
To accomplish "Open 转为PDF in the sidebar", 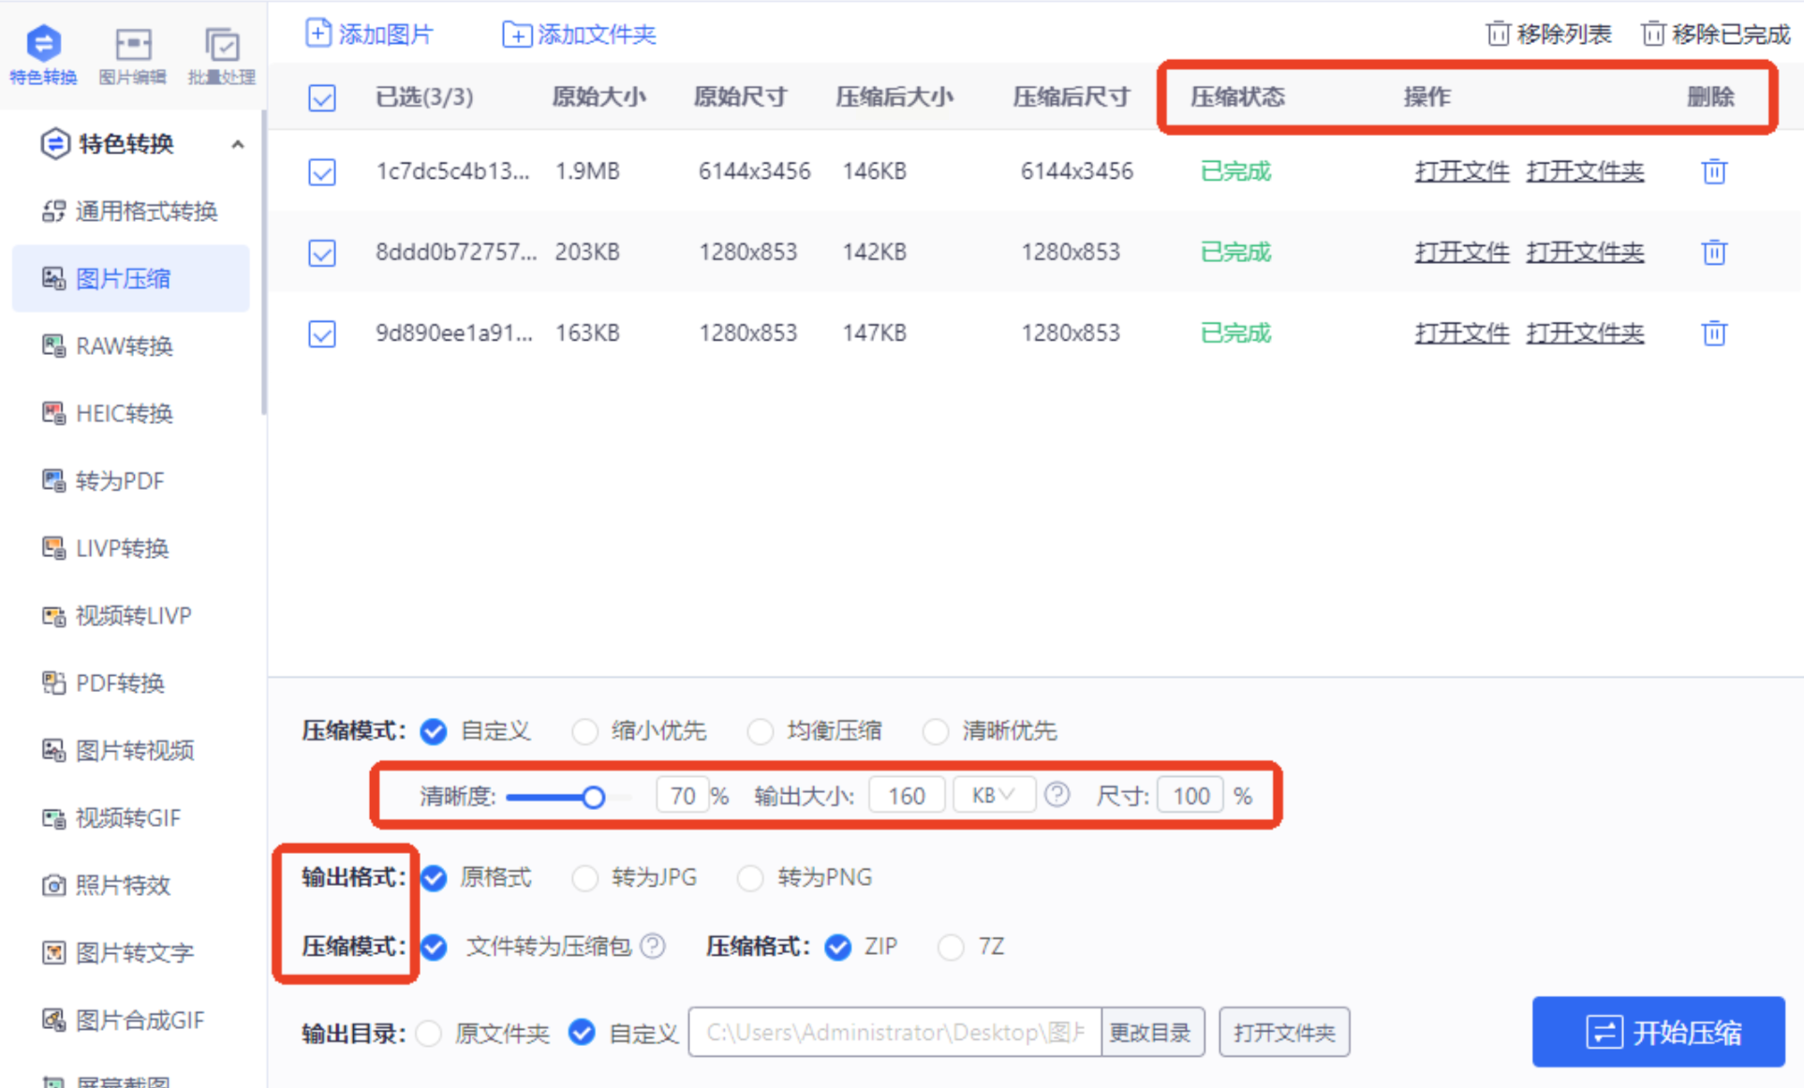I will click(x=119, y=480).
